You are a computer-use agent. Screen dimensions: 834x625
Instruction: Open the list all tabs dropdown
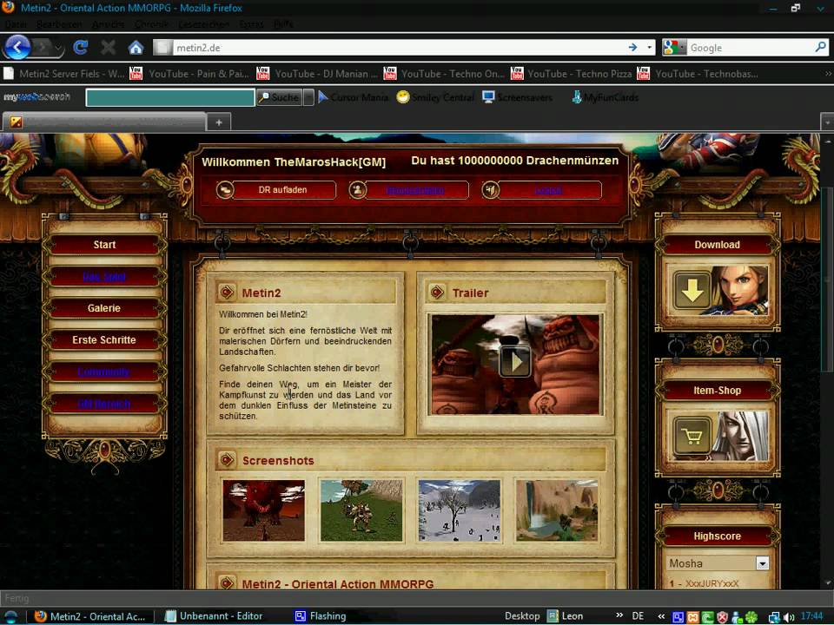click(827, 122)
